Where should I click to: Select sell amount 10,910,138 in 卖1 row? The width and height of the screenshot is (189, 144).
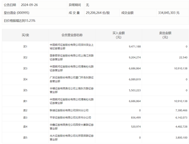pyautogui.click(x=181, y=101)
